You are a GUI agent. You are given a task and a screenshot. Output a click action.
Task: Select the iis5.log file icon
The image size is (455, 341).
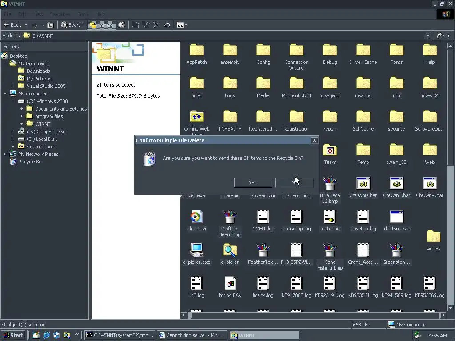point(196,283)
